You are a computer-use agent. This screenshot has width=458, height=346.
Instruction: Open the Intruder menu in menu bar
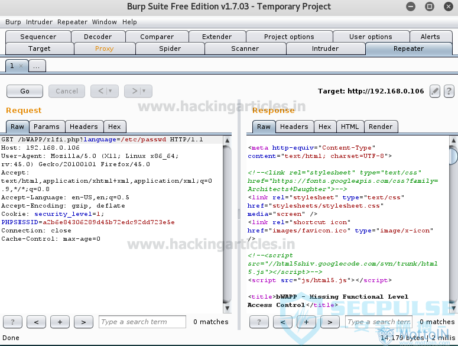pyautogui.click(x=39, y=22)
